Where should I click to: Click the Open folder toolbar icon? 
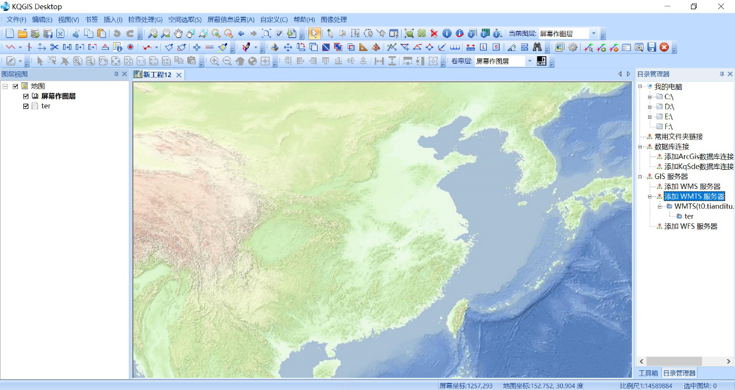(23, 34)
